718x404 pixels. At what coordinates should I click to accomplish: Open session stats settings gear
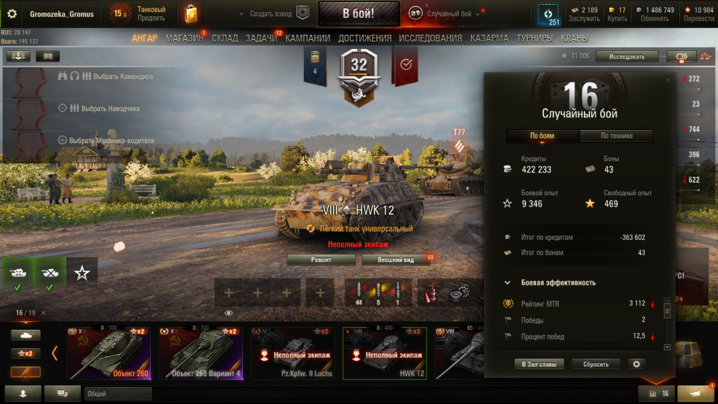point(637,364)
